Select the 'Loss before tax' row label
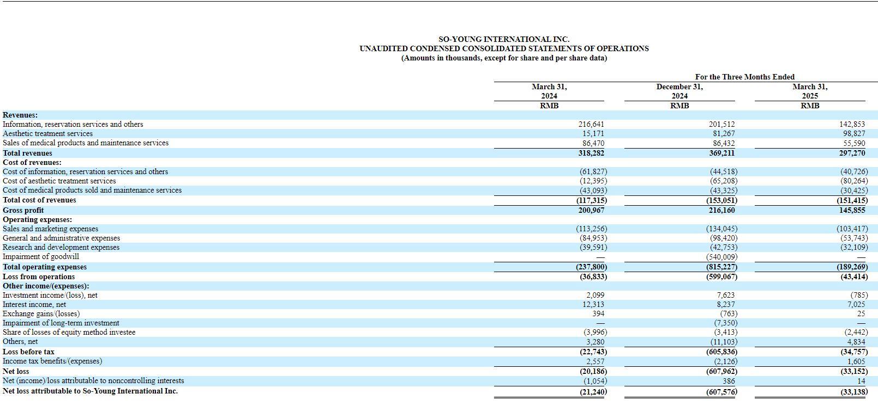This screenshot has height=406, width=878. coord(28,352)
